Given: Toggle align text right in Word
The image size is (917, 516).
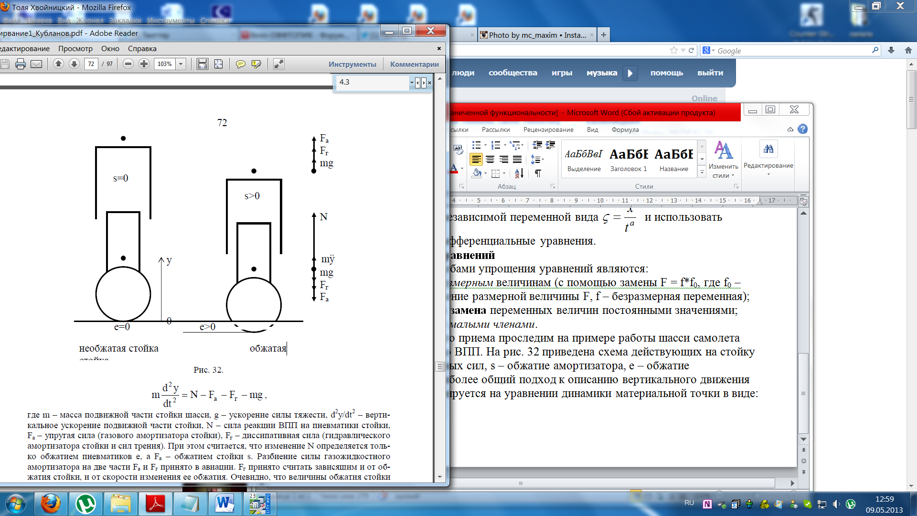Looking at the screenshot, I should click(x=503, y=160).
